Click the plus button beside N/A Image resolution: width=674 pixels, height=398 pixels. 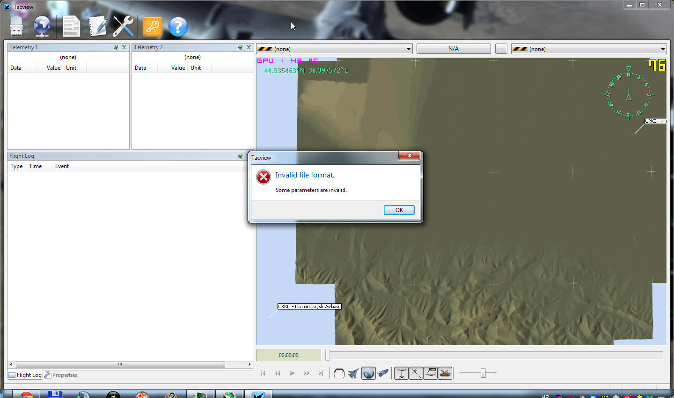click(501, 49)
